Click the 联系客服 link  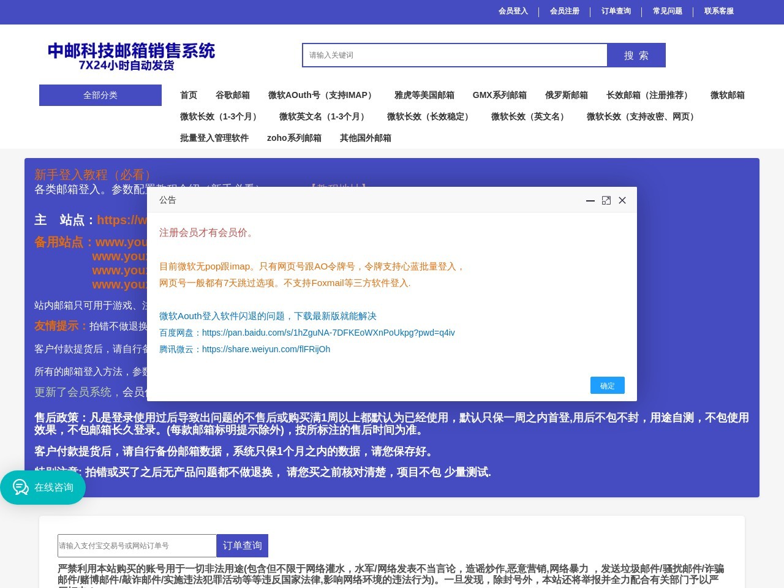(x=718, y=12)
